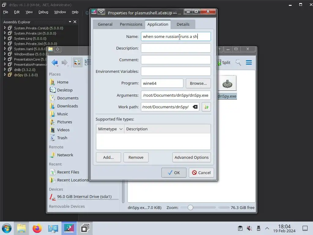Open the file manager search icon
The height and width of the screenshot is (235, 313).
[238, 62]
